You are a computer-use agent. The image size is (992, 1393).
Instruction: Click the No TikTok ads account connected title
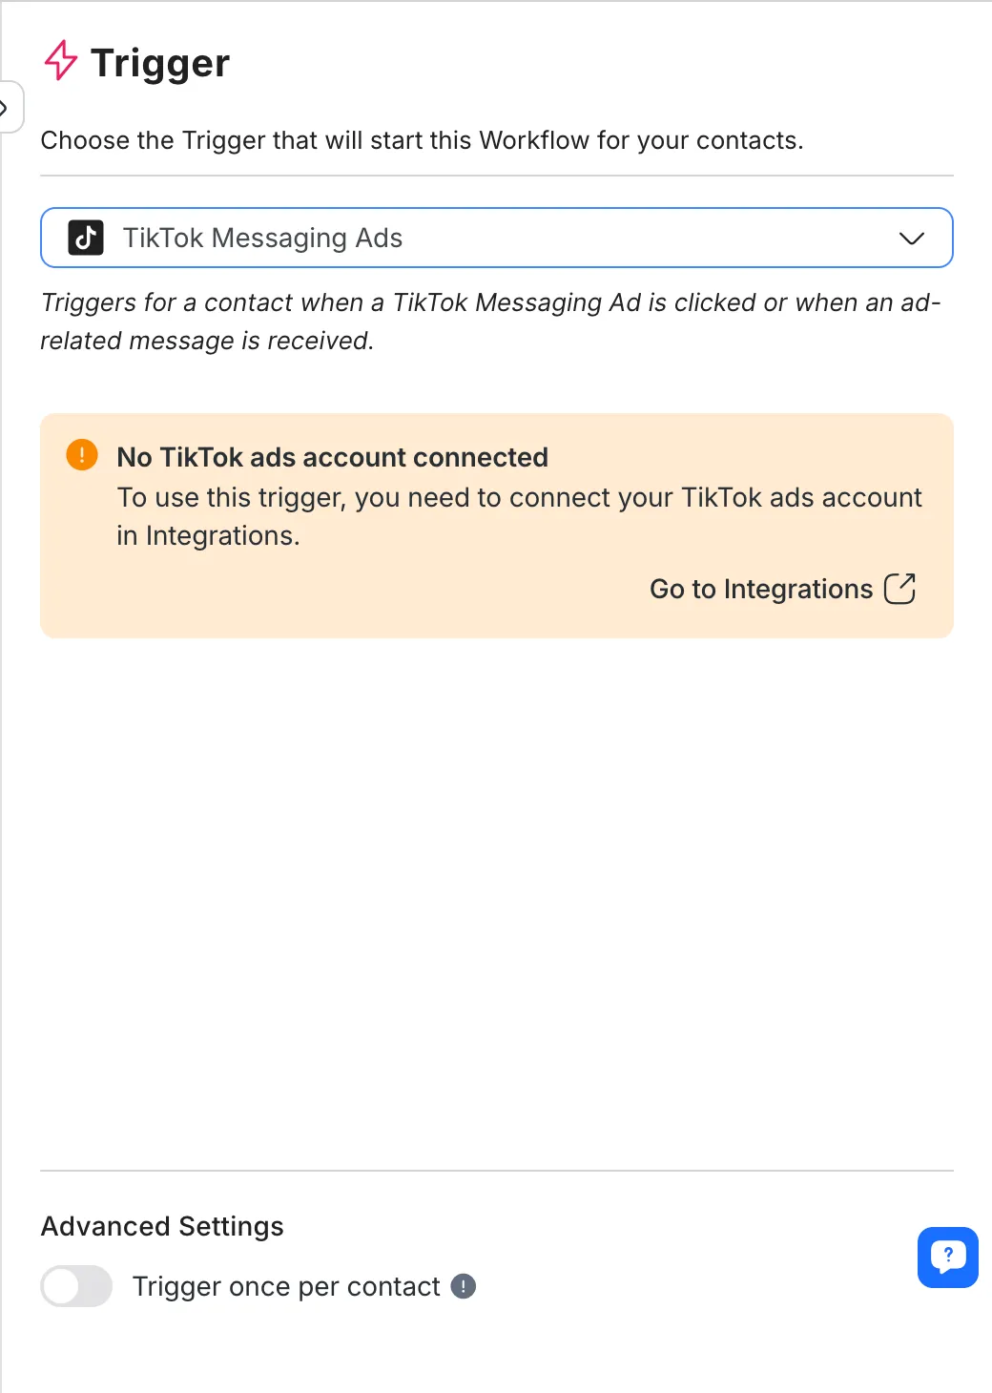pos(332,457)
